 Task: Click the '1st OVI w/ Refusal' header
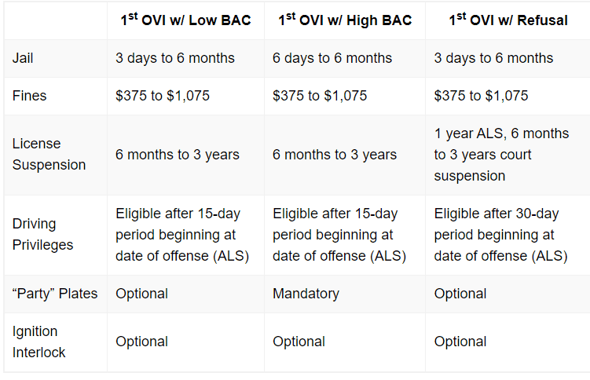pyautogui.click(x=508, y=20)
